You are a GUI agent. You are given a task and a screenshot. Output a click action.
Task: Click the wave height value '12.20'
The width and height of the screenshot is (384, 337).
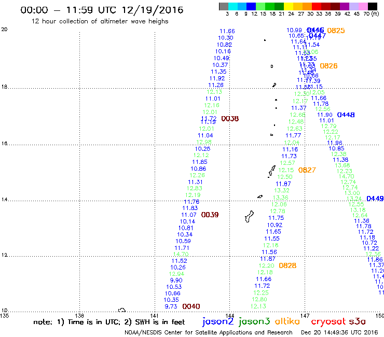[266, 265]
